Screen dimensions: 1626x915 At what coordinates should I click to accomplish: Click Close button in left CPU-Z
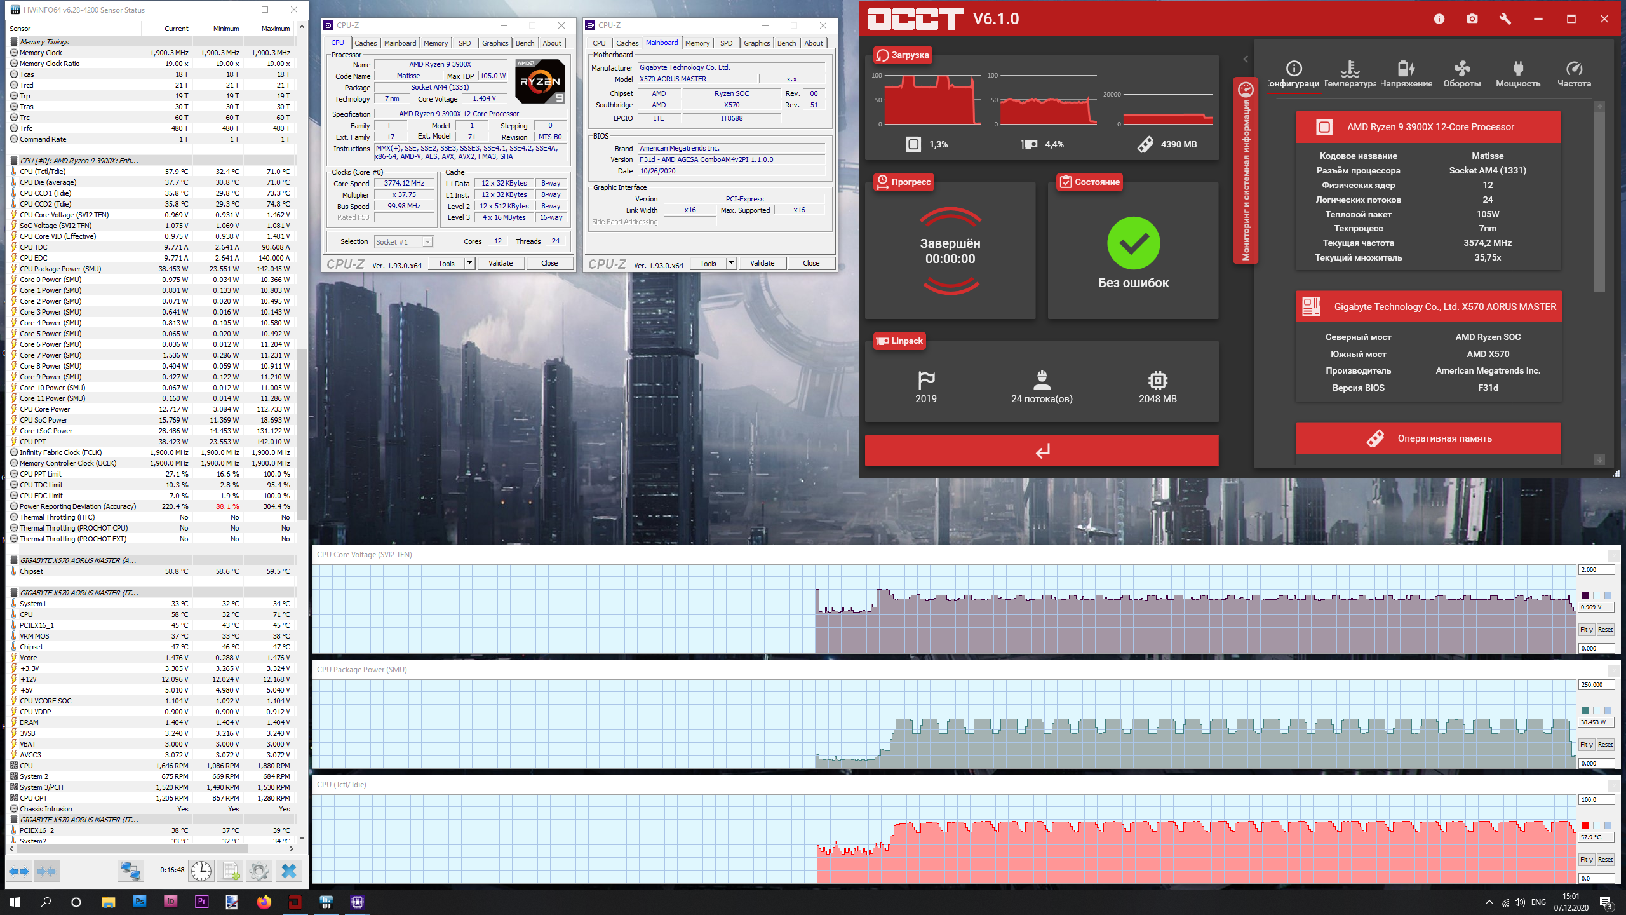click(549, 262)
